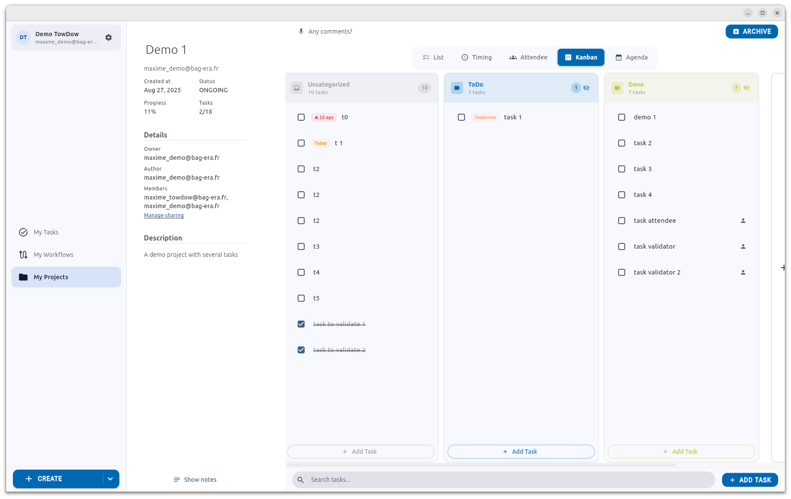The height and width of the screenshot is (499, 791).
Task: Open the Manage sharing link
Action: [x=163, y=215]
